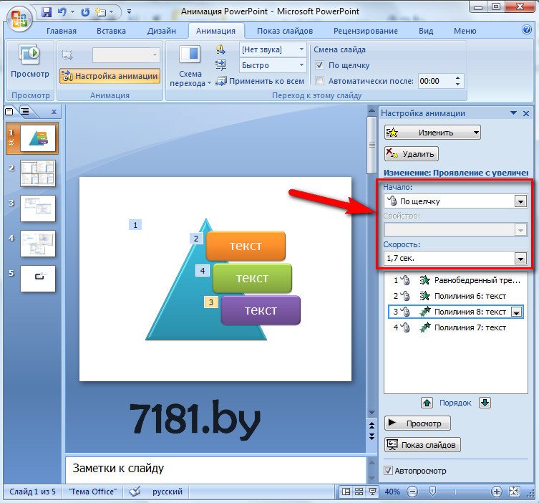The image size is (539, 503).
Task: Toggle the Автопросмотр checkbox
Action: [x=388, y=470]
